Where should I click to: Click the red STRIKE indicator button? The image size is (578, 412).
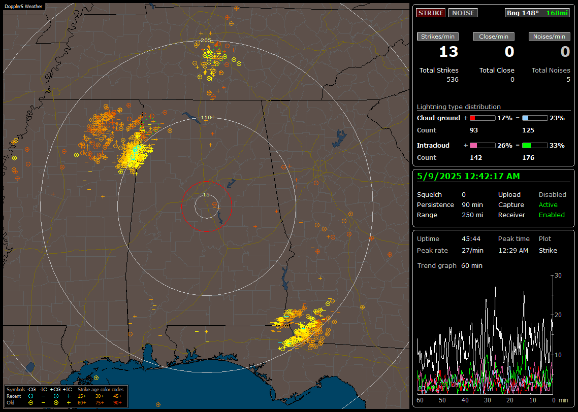tap(431, 13)
